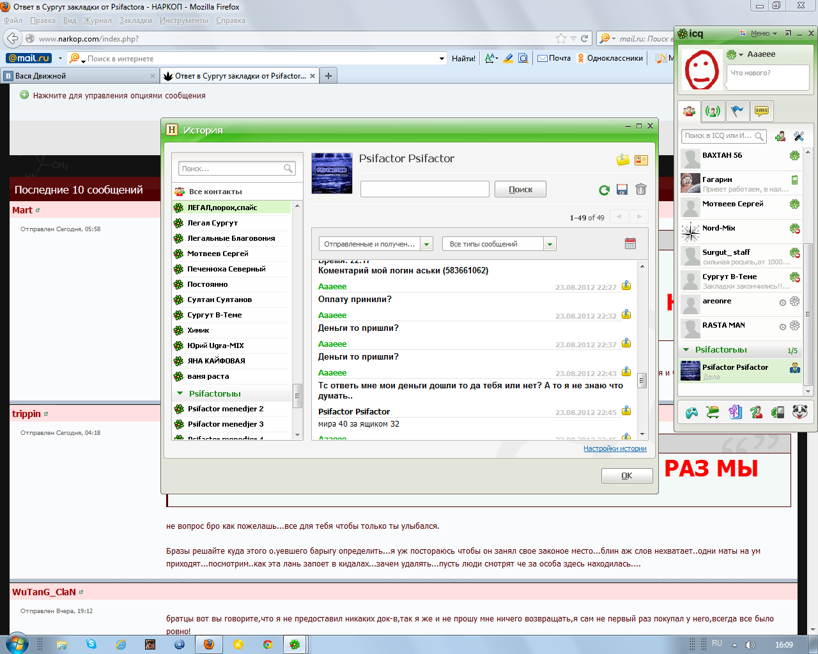Viewport: 818px width, 654px height.
Task: Open the Справка menu in Firefox
Action: pos(231,20)
